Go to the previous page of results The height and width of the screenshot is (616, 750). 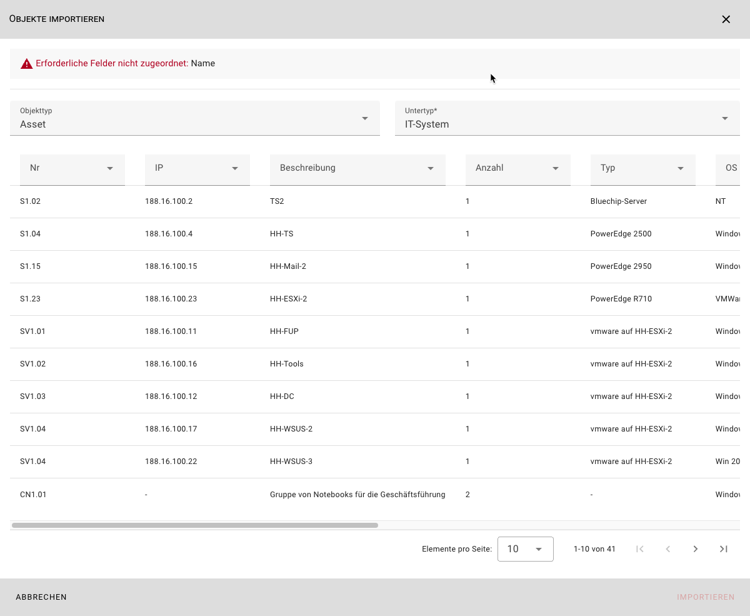pyautogui.click(x=667, y=549)
